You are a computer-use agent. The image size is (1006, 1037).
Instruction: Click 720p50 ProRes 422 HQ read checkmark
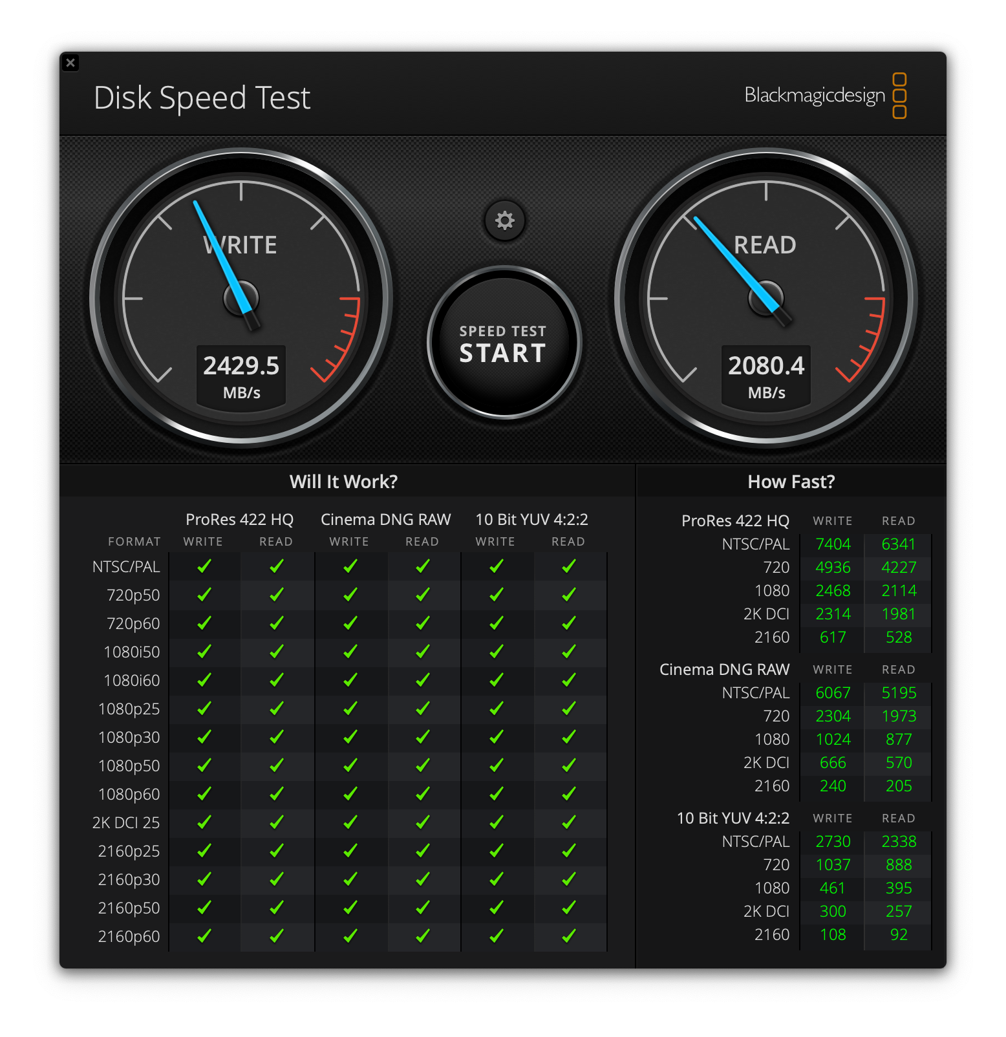tap(276, 595)
